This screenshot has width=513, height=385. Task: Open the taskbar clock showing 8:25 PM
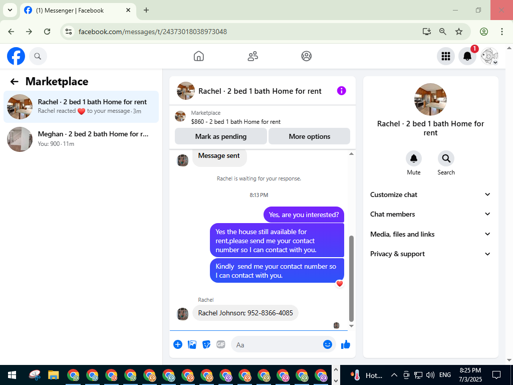pyautogui.click(x=470, y=375)
